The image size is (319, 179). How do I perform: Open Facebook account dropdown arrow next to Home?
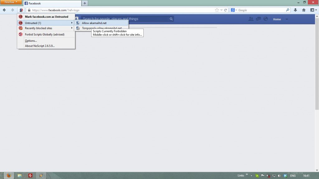(287, 19)
